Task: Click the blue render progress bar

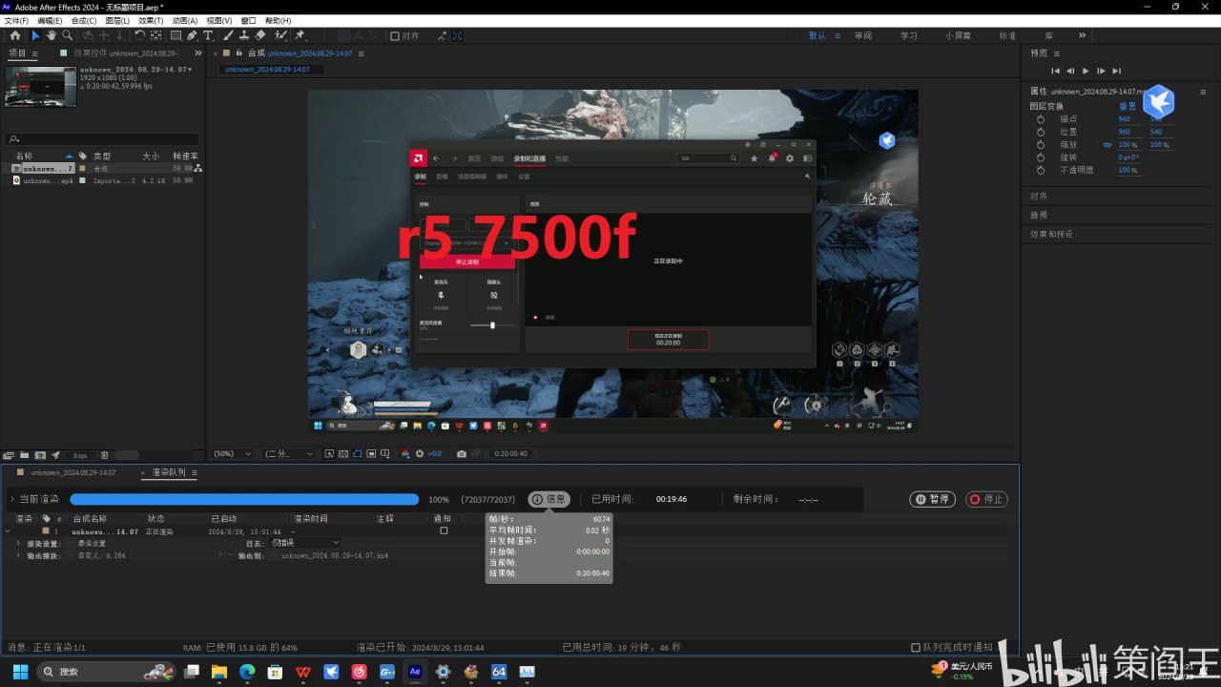Action: 244,499
